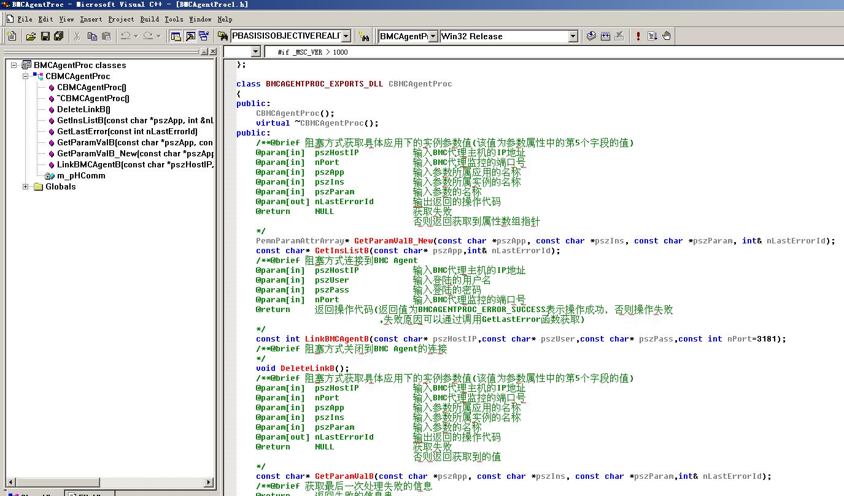Execute program with the red exclamation icon
Screen dimensions: 844x496
coord(638,36)
